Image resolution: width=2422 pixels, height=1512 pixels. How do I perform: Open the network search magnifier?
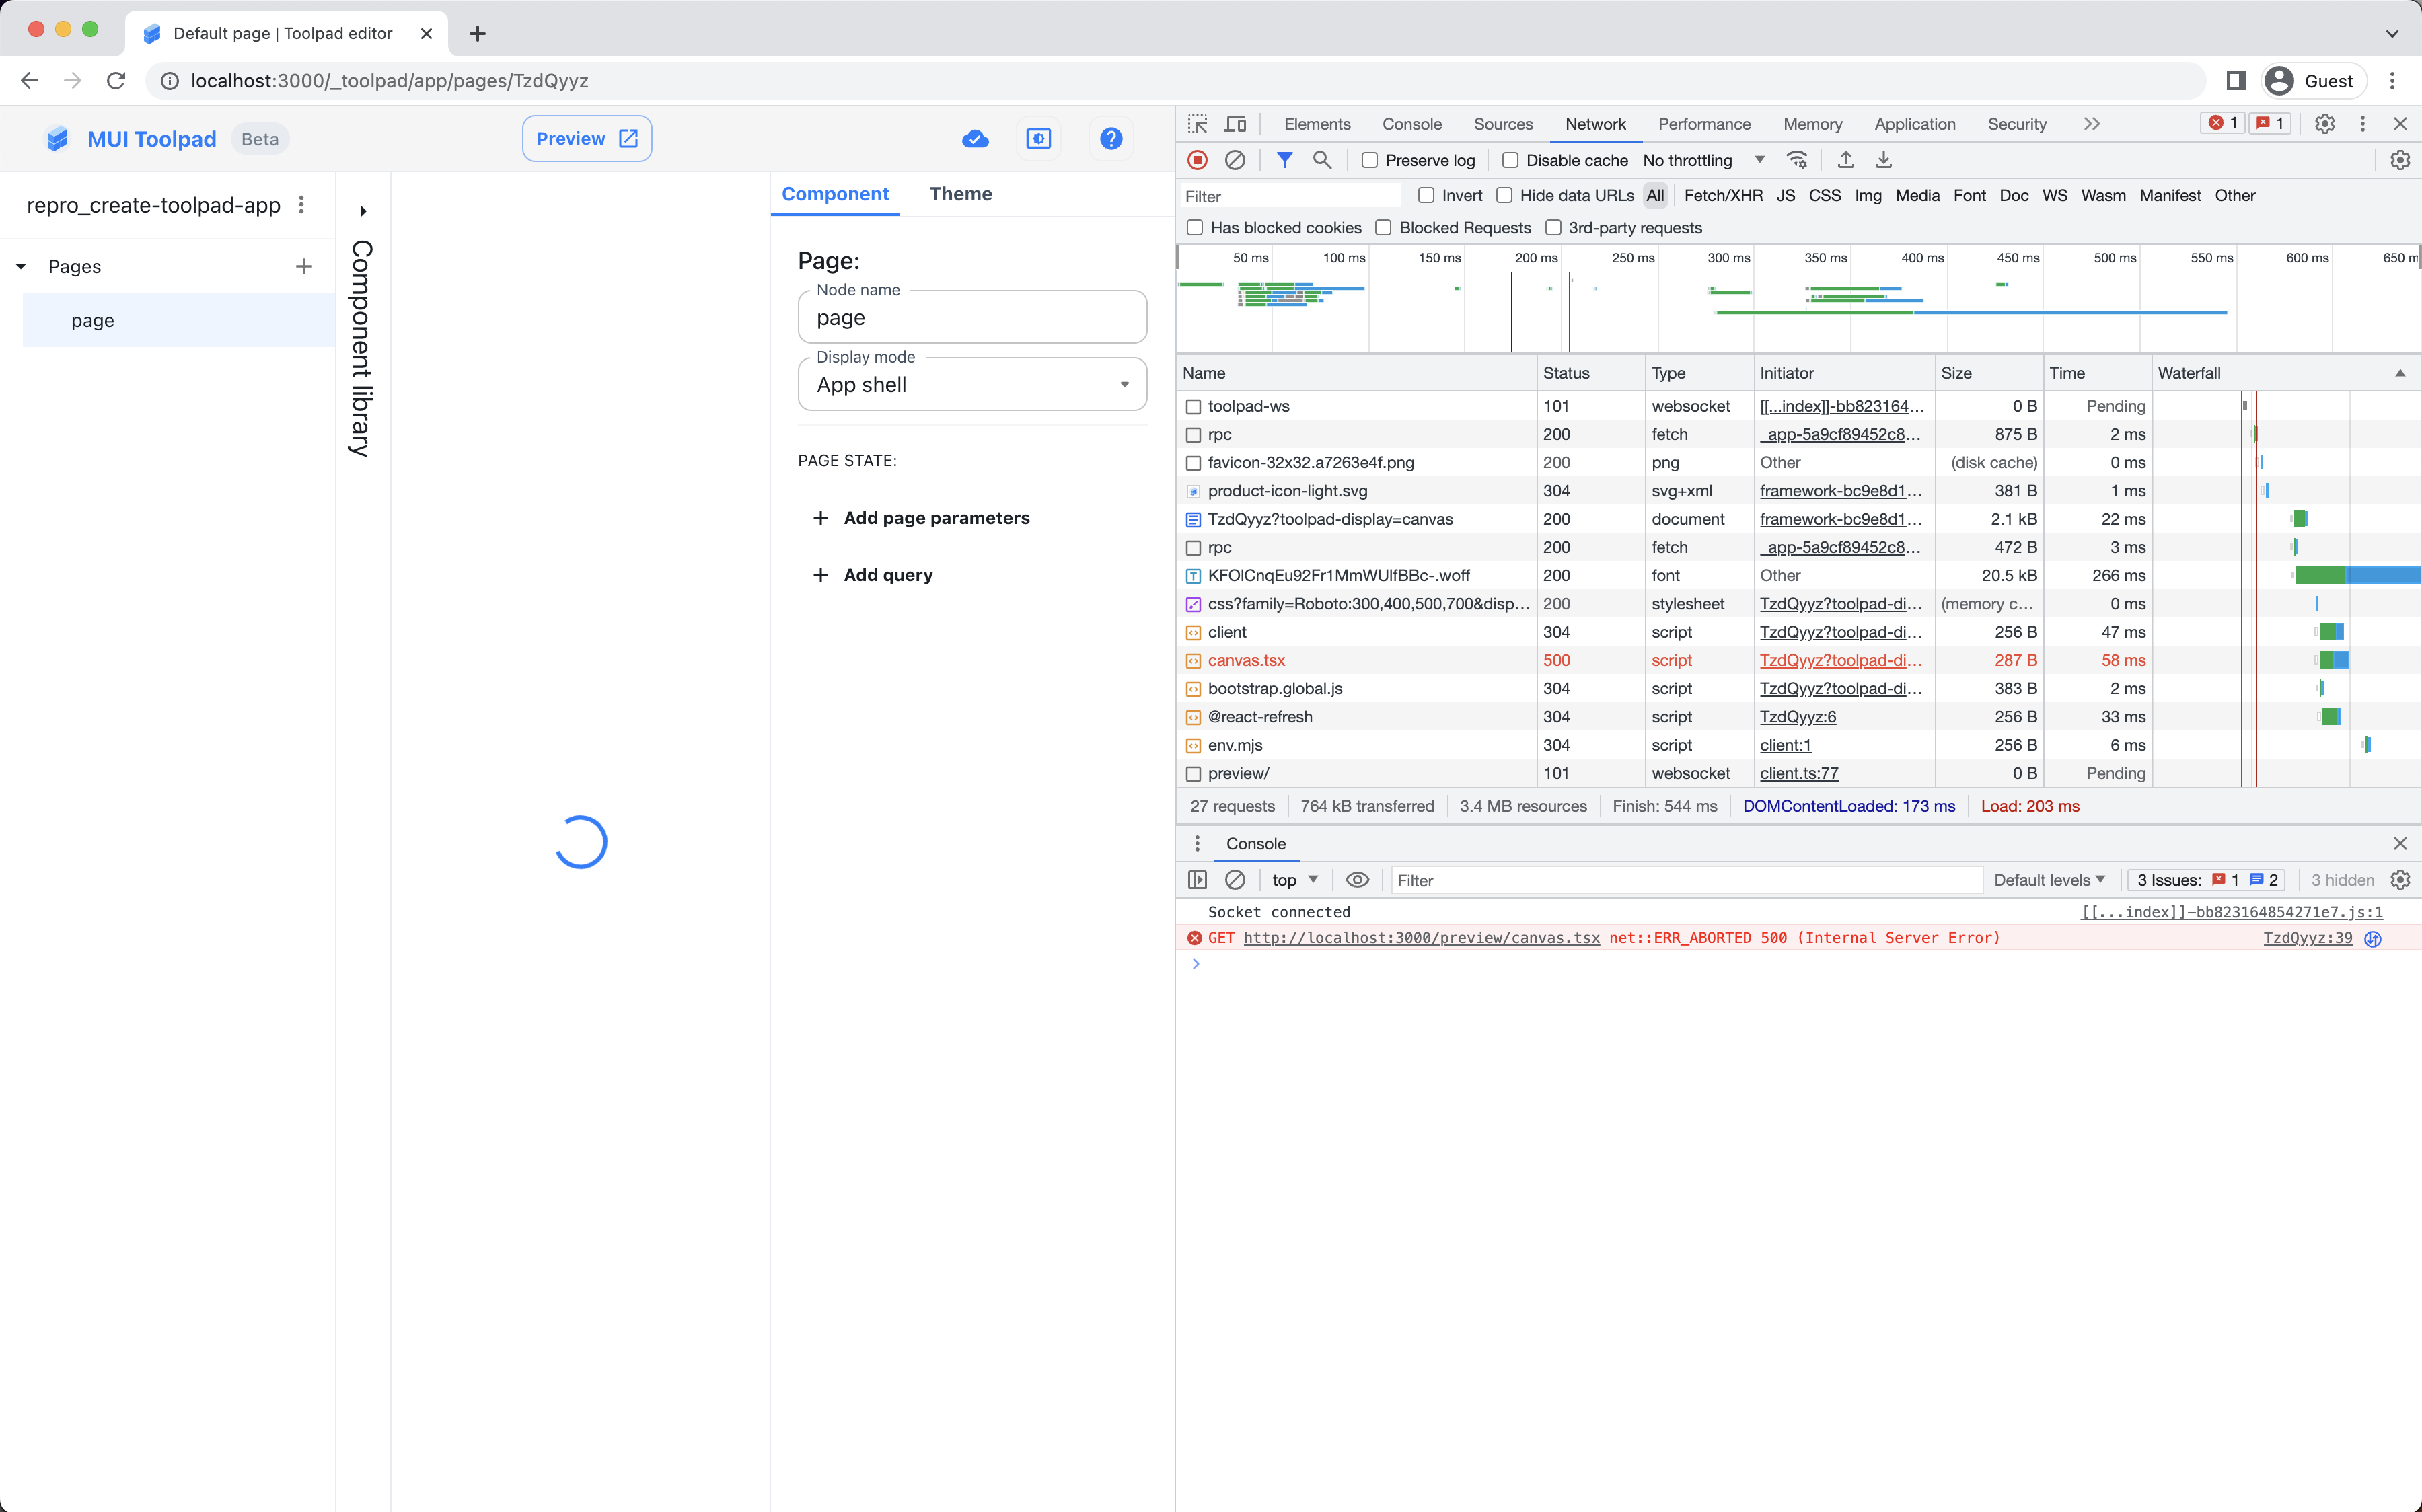(1322, 160)
